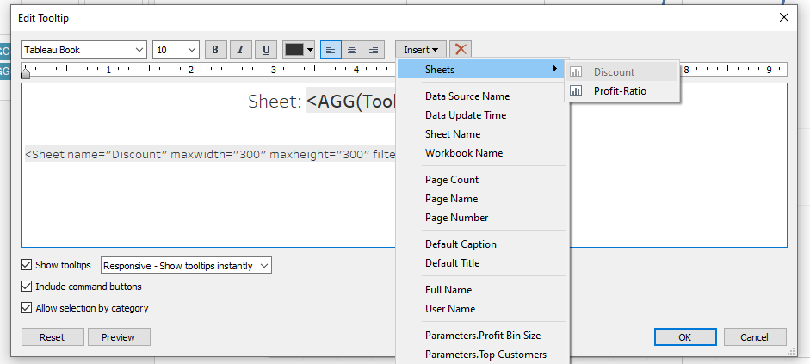Click the Preview button
The height and width of the screenshot is (364, 810).
pos(119,337)
